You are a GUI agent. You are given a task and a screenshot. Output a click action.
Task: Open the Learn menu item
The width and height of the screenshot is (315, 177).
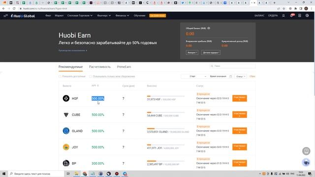pos(139,15)
